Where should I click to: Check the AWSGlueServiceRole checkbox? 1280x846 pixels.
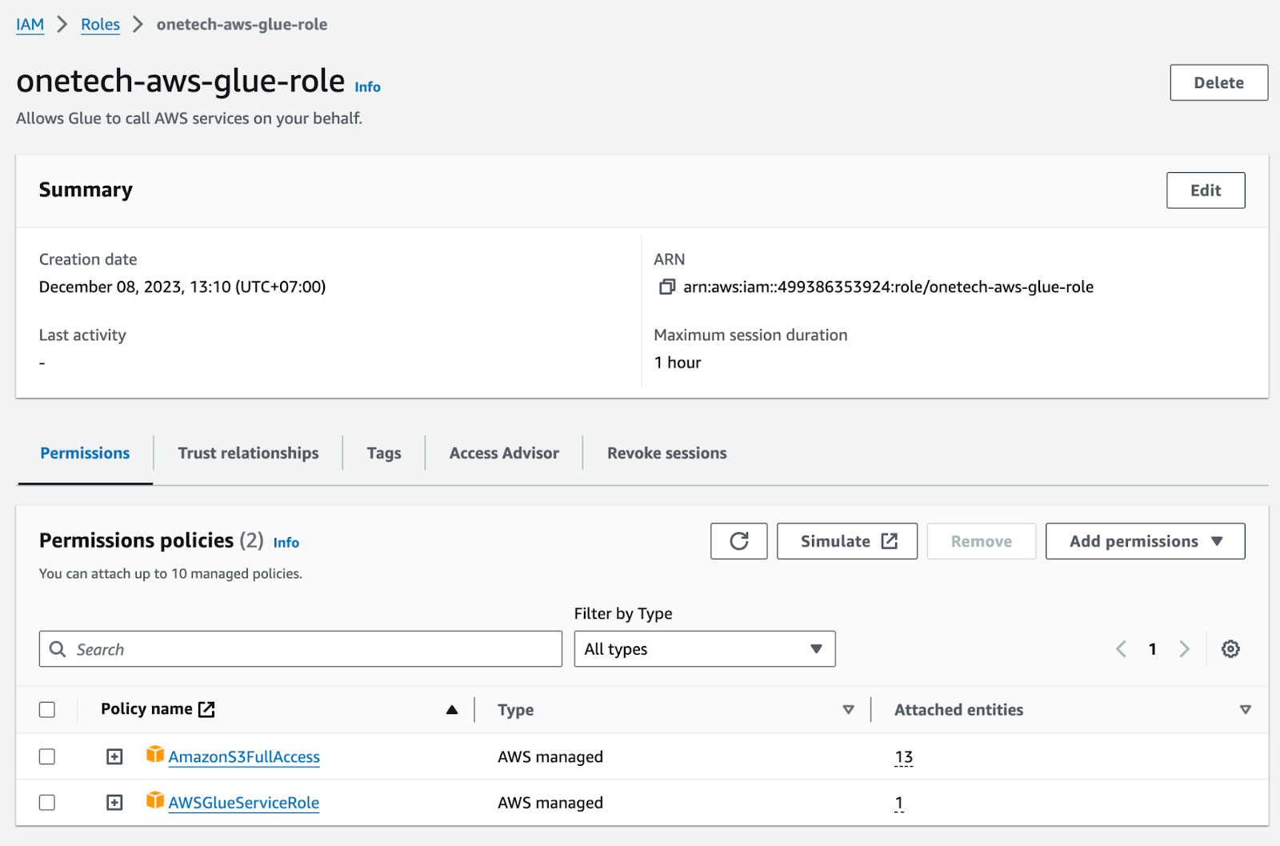tap(47, 802)
